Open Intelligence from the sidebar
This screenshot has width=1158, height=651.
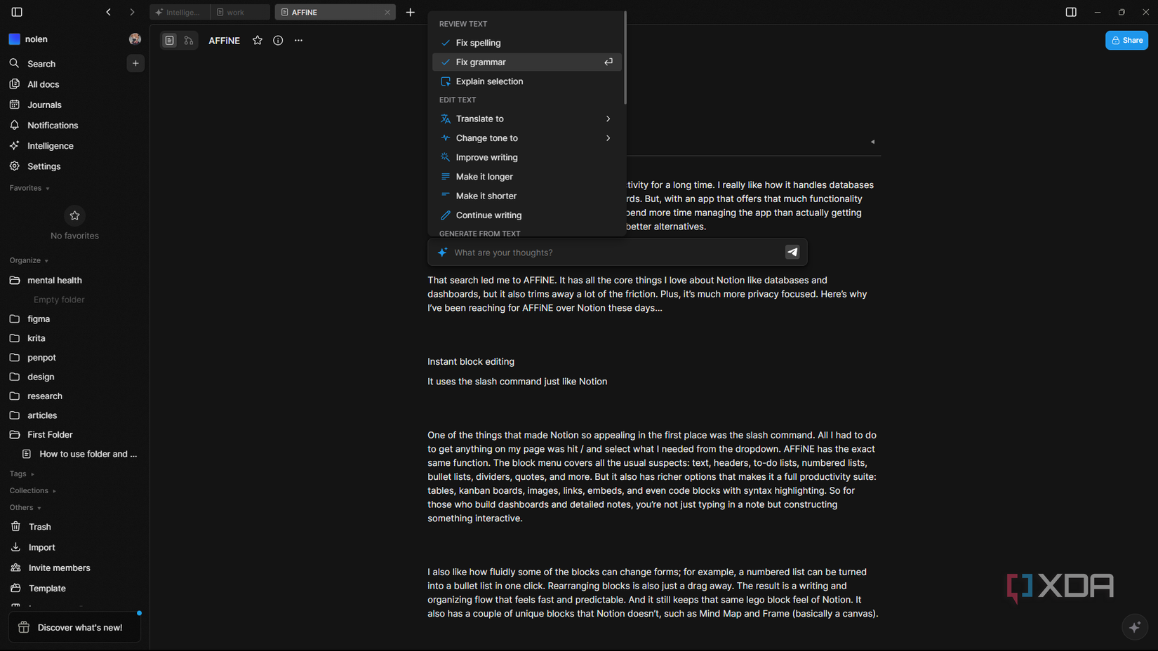(x=49, y=145)
